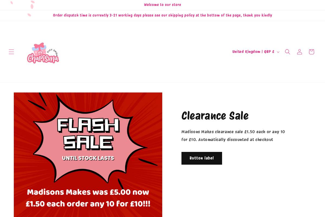Click the Charisma Gift Shop logo
The width and height of the screenshot is (325, 217).
[x=43, y=53]
